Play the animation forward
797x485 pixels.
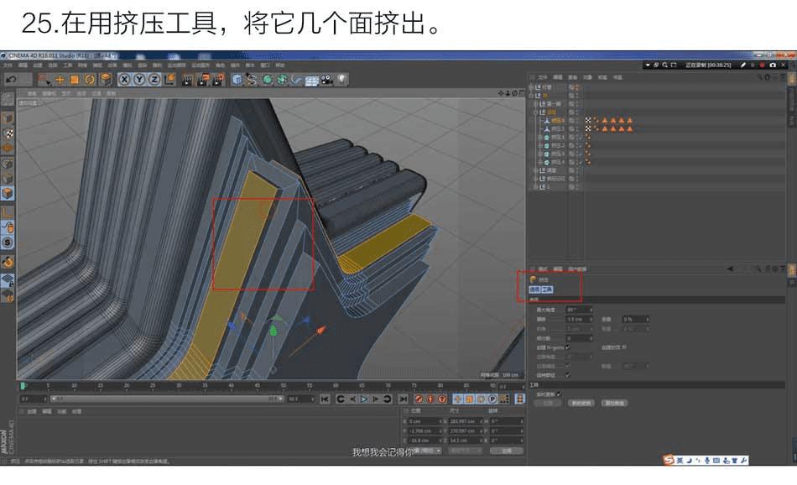click(364, 399)
